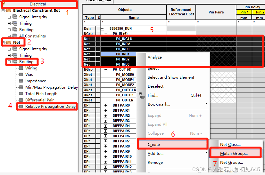Choose Match Group... from the submenu
Screen dimensions: 265x175
pos(234,154)
